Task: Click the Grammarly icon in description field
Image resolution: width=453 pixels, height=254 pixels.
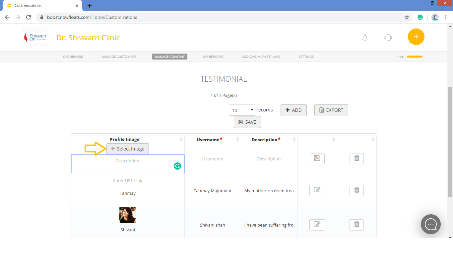Action: point(177,166)
